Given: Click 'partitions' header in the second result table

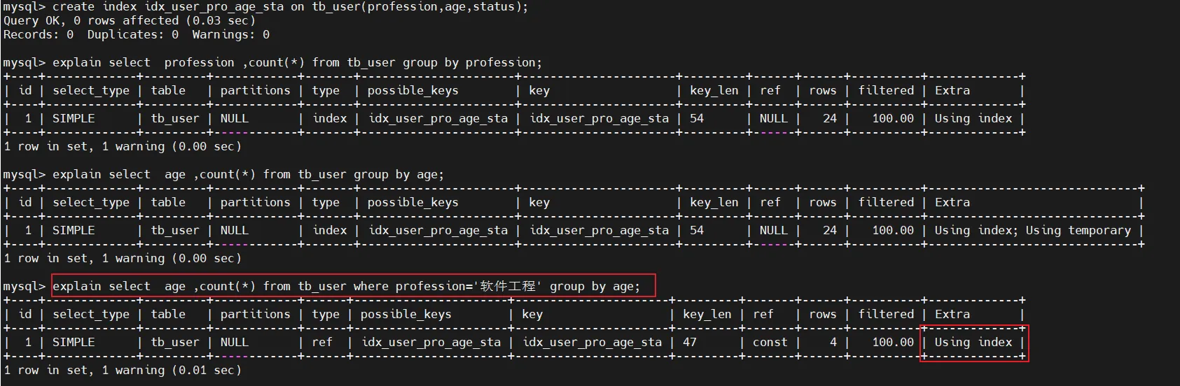Looking at the screenshot, I should 255,203.
